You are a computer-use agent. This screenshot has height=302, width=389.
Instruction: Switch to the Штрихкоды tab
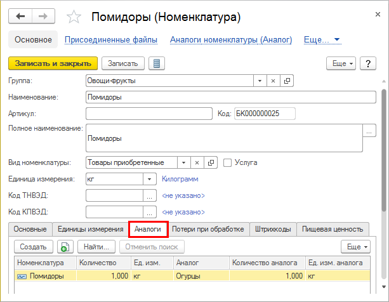coord(273,229)
